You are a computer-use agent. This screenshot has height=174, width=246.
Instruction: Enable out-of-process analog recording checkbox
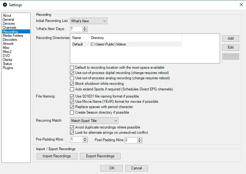(x=72, y=78)
